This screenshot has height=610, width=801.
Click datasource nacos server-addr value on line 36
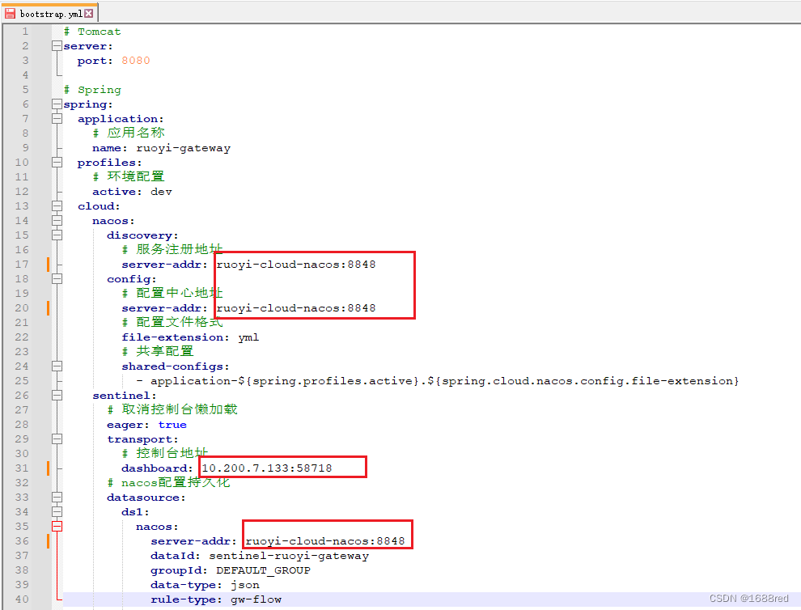(325, 541)
